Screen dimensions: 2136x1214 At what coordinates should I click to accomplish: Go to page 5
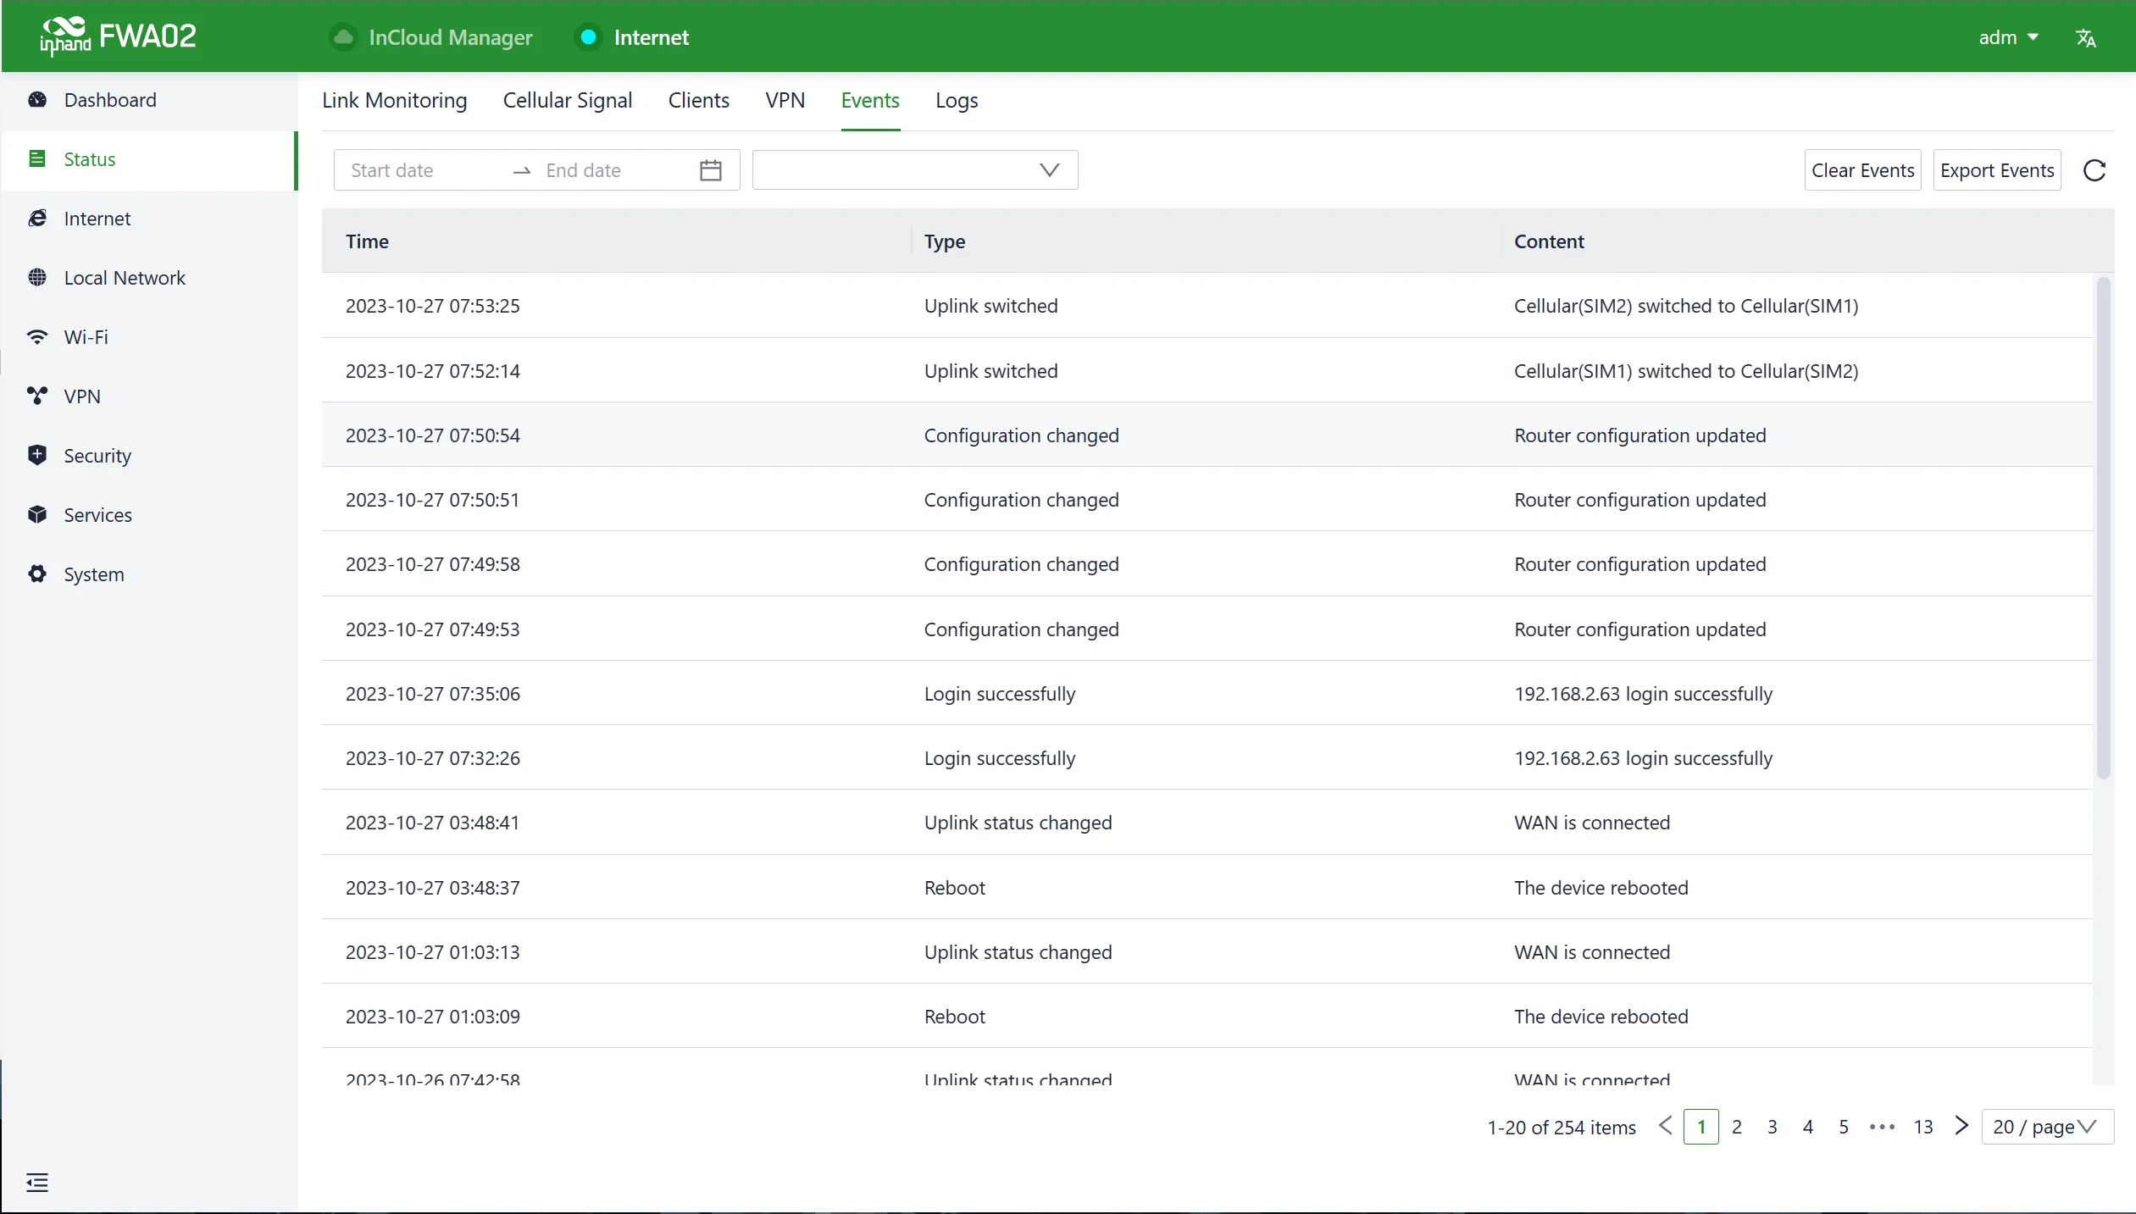pyautogui.click(x=1844, y=1127)
